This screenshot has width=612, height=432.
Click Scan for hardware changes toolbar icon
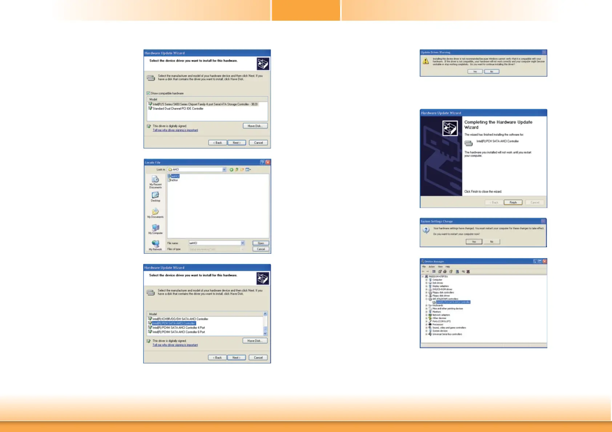(x=457, y=272)
